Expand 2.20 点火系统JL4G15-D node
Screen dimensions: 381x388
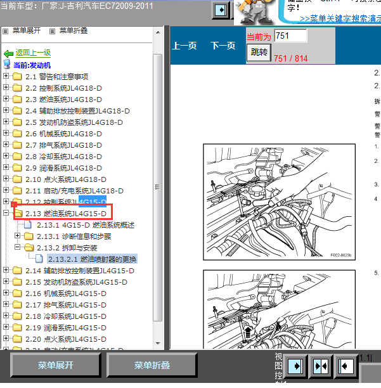pyautogui.click(x=6, y=339)
